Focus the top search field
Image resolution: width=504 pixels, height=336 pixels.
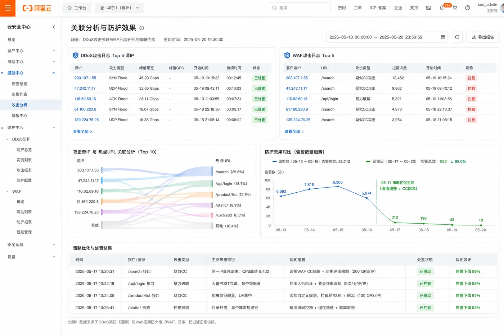click(x=299, y=8)
